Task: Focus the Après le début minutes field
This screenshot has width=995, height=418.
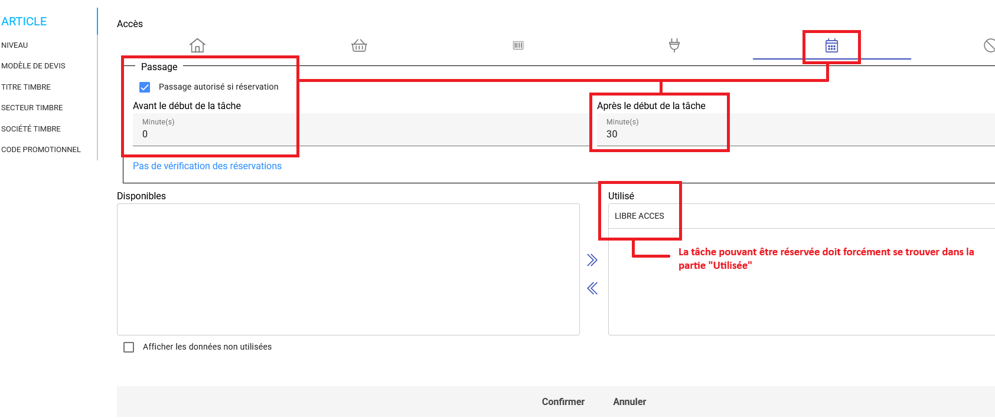Action: point(661,134)
